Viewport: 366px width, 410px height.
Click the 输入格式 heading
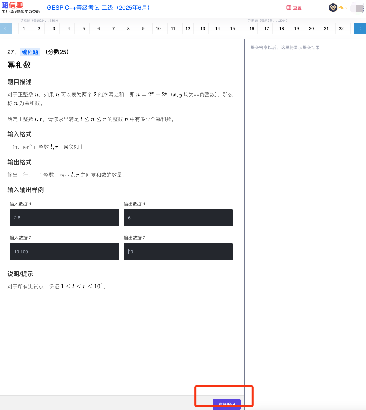click(19, 134)
